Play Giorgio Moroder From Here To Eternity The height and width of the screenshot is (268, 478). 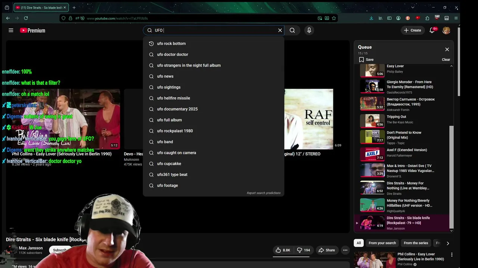pos(402,87)
